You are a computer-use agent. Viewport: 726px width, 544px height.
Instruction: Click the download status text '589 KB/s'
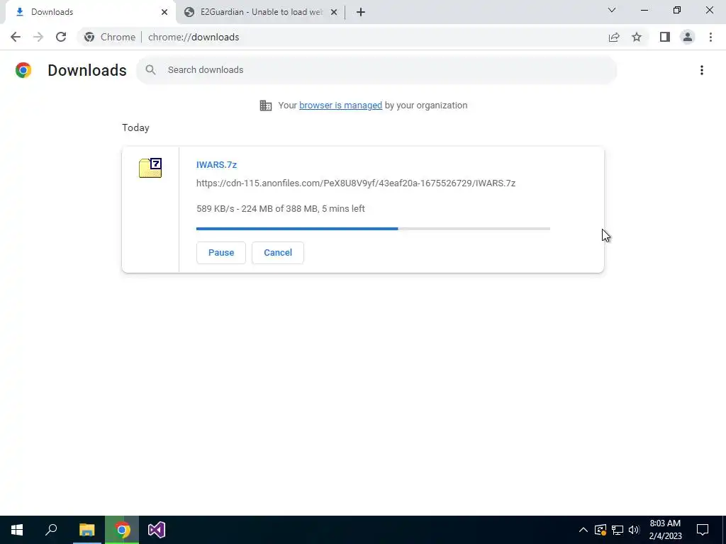tap(216, 209)
